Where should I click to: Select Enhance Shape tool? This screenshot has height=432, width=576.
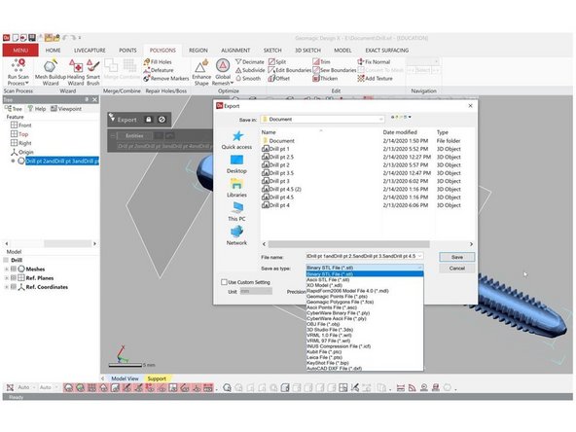tap(201, 72)
